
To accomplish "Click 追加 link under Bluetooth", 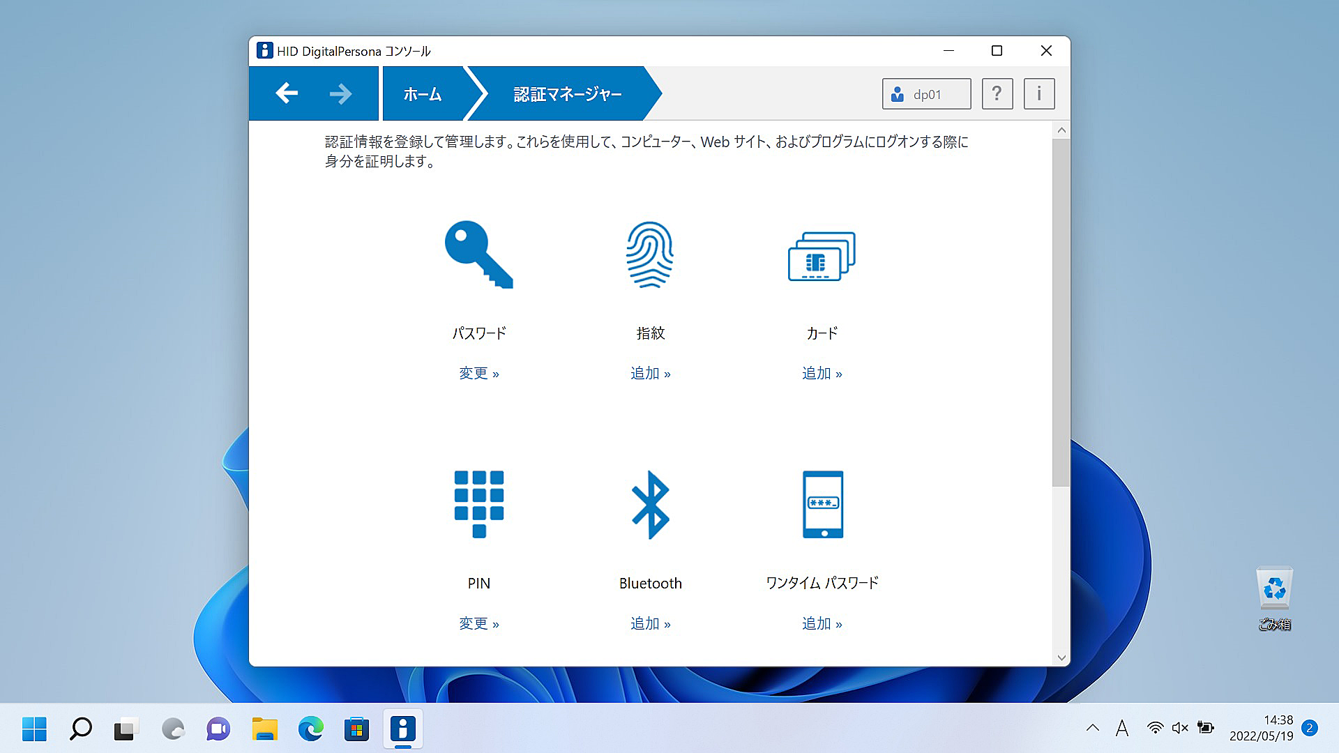I will [x=650, y=624].
